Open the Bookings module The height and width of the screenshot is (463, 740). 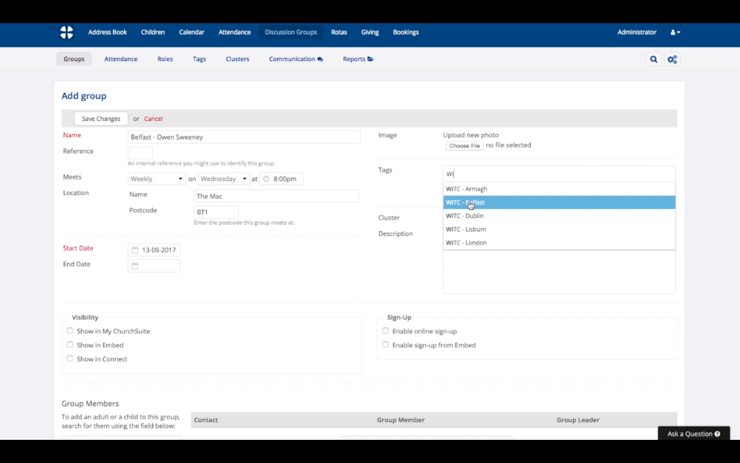(406, 32)
